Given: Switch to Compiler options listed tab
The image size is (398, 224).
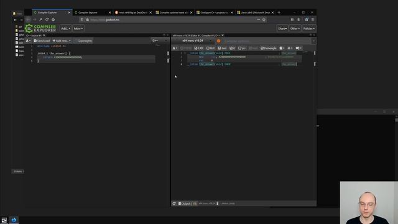Looking at the screenshot, I should point(174,12).
